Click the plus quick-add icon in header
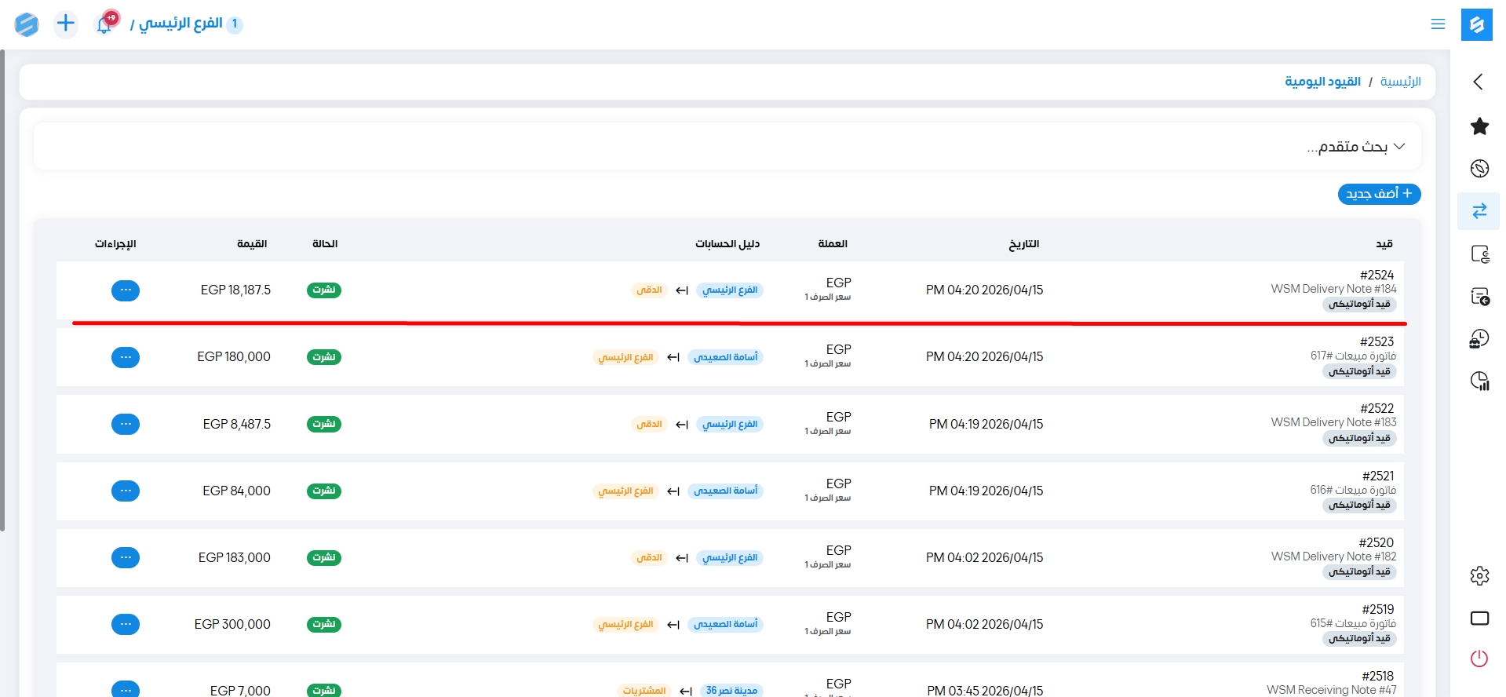Image resolution: width=1506 pixels, height=697 pixels. 66,24
